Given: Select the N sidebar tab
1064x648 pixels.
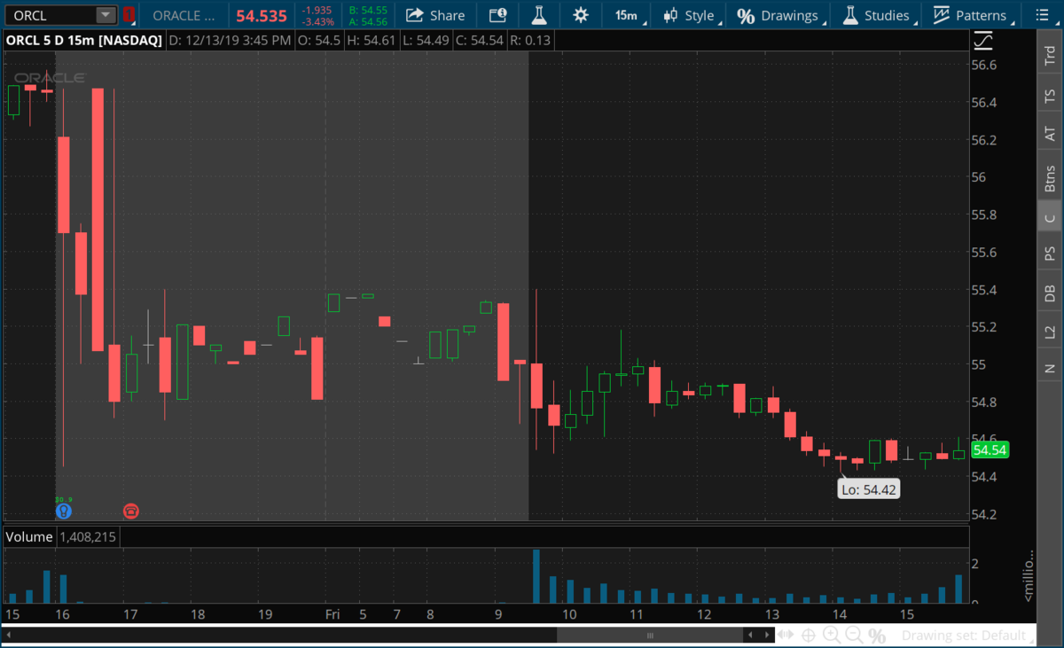Looking at the screenshot, I should (1050, 367).
